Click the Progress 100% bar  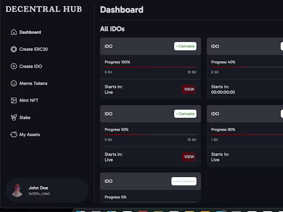tap(150, 67)
